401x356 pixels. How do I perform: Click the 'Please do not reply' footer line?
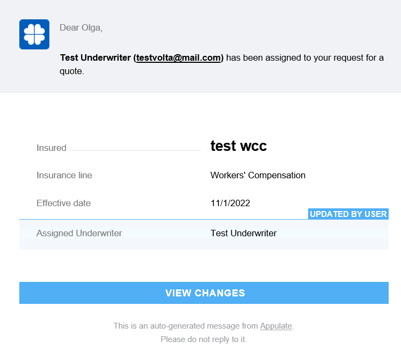pyautogui.click(x=203, y=340)
